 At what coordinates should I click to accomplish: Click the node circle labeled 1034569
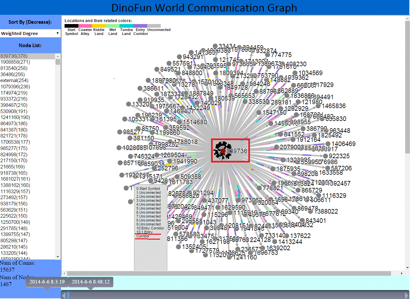(x=295, y=73)
